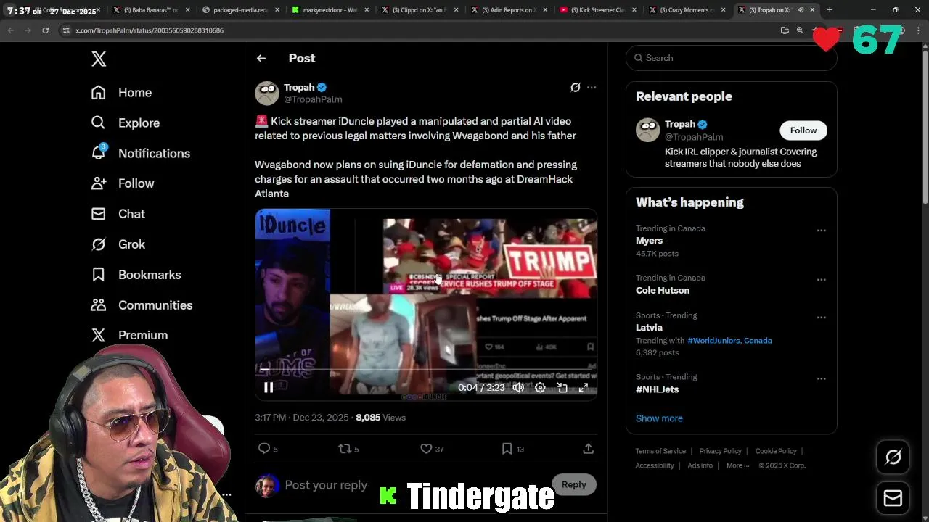Click the Premium X icon in sidebar
The width and height of the screenshot is (929, 522).
tap(99, 335)
